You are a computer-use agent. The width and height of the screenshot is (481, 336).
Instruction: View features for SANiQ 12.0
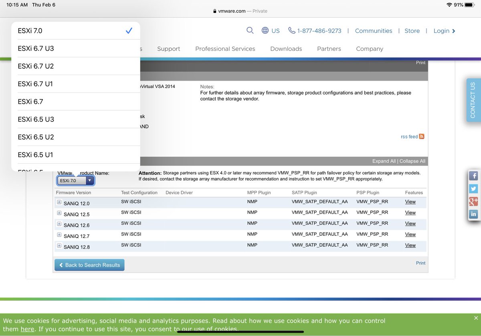point(410,202)
